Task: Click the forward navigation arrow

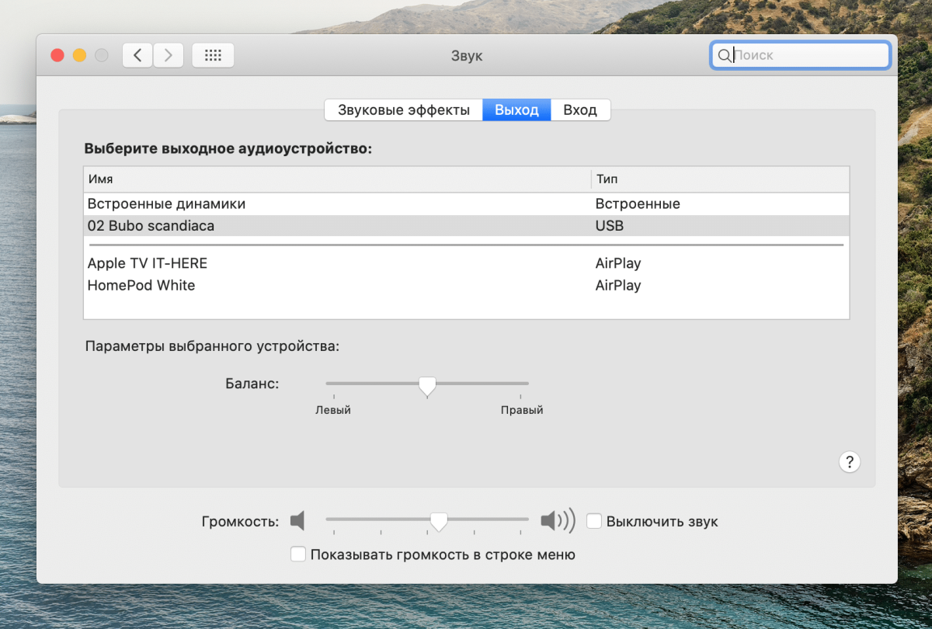Action: tap(169, 55)
